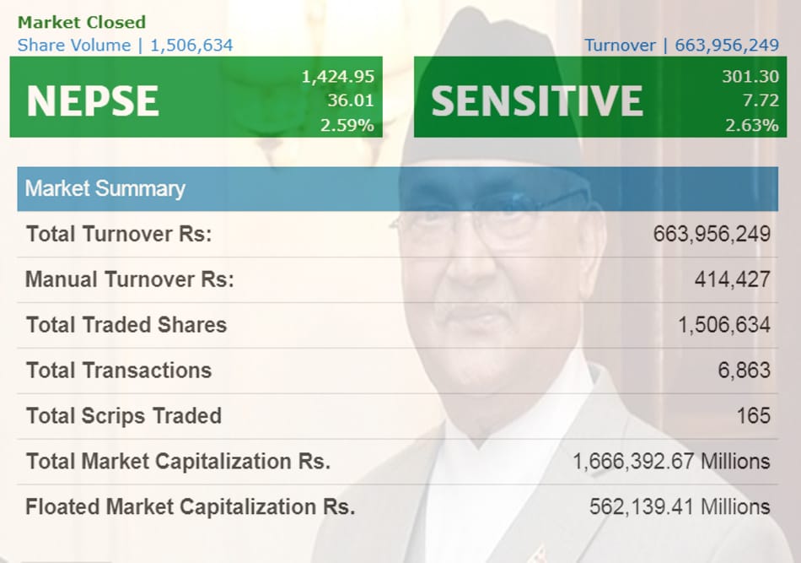Select Total Market Capitalization Rs row

pyautogui.click(x=397, y=462)
